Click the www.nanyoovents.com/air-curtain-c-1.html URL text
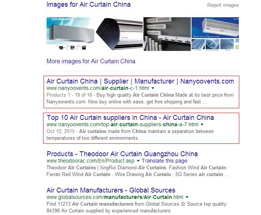Viewport: 261px width, 215px height. pos(98,88)
